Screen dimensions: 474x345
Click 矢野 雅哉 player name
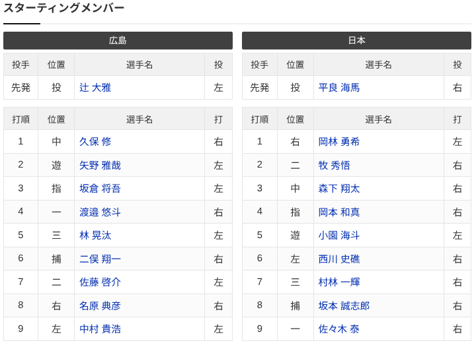click(x=100, y=165)
